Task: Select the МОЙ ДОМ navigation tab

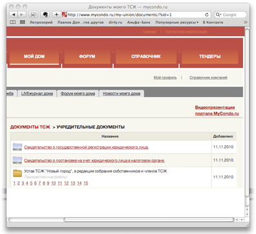Action: tap(34, 56)
